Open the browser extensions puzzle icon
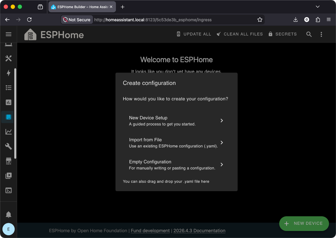Image resolution: width=336 pixels, height=238 pixels. [318, 20]
